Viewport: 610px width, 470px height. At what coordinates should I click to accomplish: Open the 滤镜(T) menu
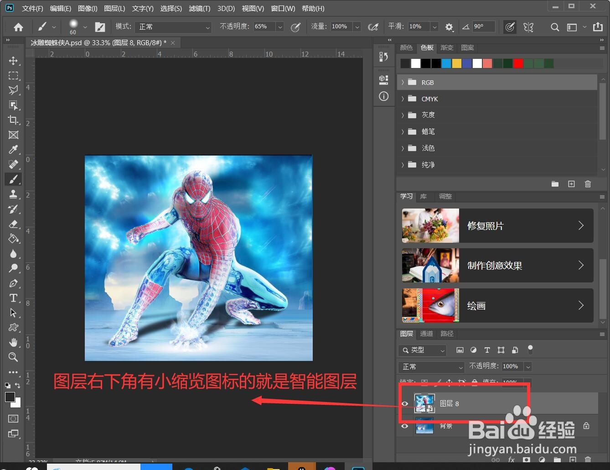pos(200,9)
